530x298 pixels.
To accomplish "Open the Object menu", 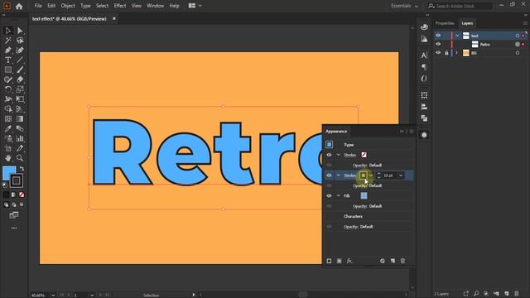I will coord(68,6).
